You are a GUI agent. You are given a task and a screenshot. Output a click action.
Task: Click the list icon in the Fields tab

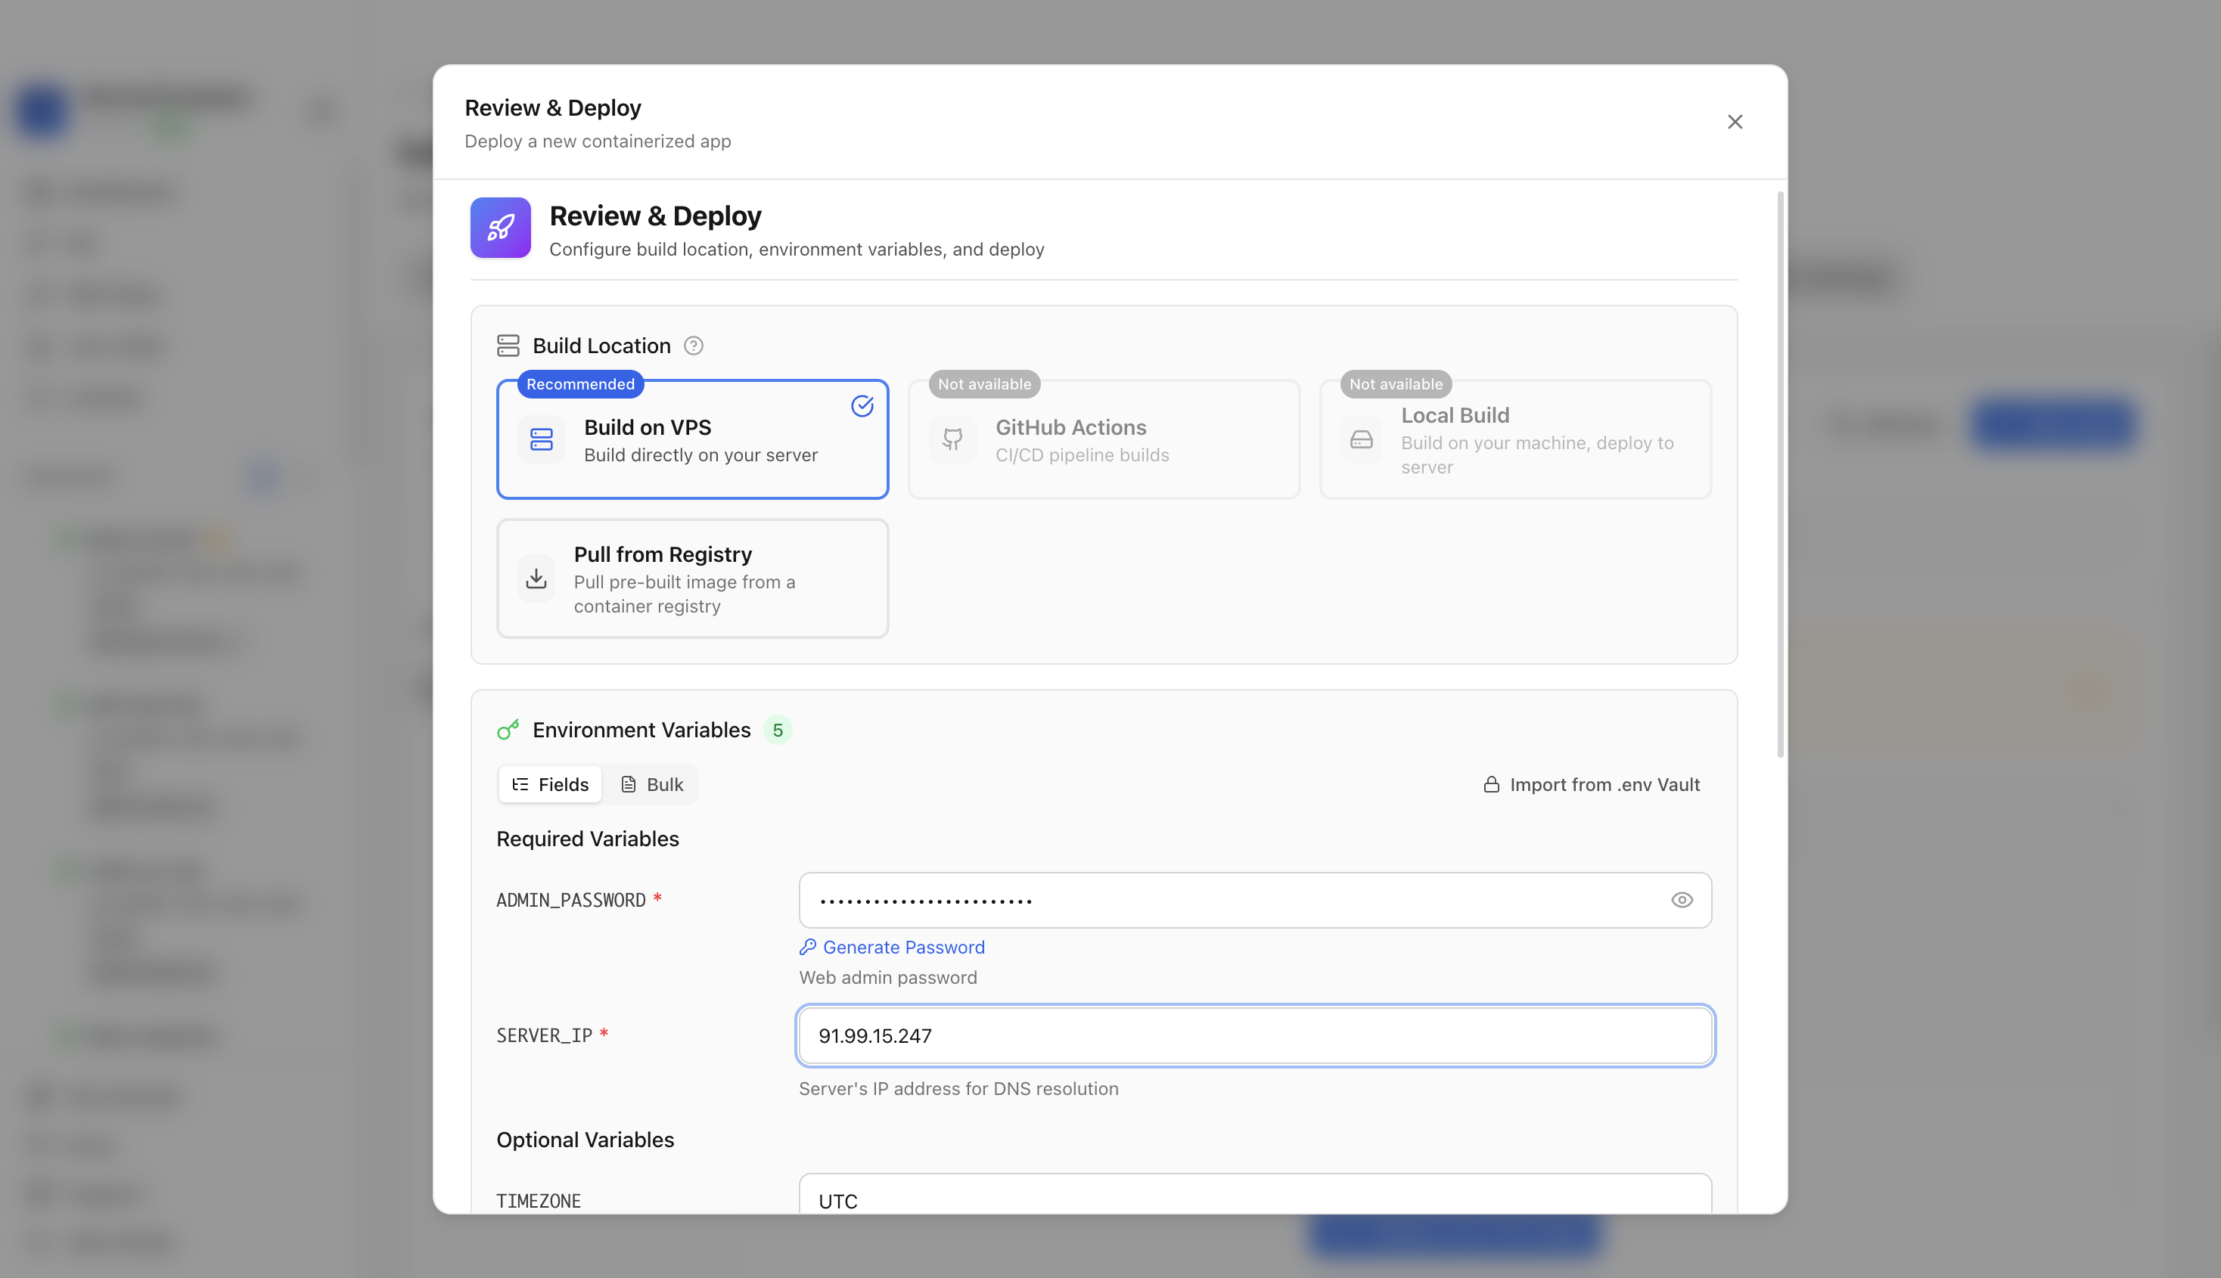coord(520,785)
